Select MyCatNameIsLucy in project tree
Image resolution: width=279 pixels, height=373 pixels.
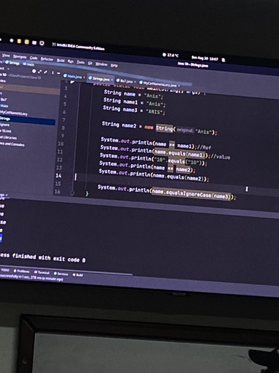point(14,113)
